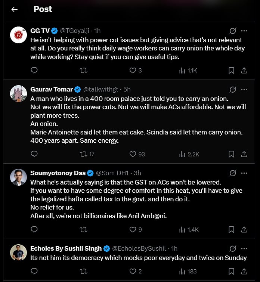Reply to GG TV's post
Viewport: 260px width, 282px height.
point(34,70)
